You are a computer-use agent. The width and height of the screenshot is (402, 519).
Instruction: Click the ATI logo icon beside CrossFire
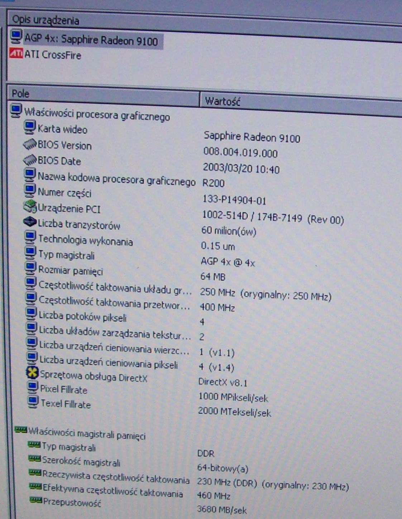[x=16, y=53]
